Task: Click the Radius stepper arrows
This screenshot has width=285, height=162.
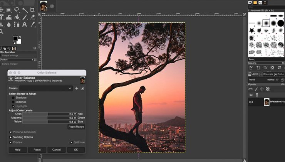Action: click(x=35, y=60)
